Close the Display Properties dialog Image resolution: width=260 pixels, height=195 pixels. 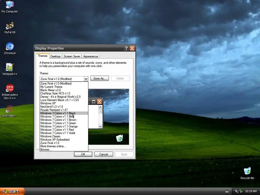132,48
